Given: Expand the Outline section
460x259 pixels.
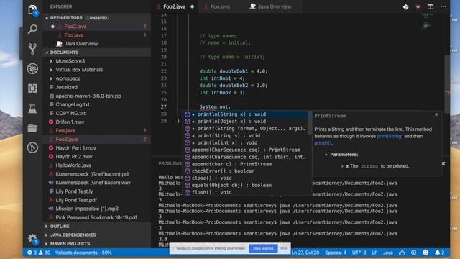Looking at the screenshot, I should [60, 227].
